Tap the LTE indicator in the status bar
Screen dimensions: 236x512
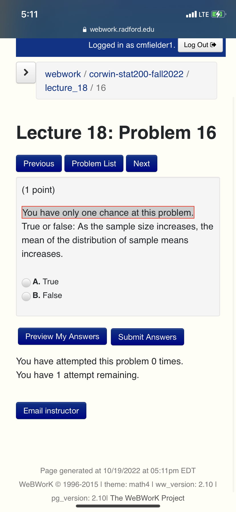(204, 14)
